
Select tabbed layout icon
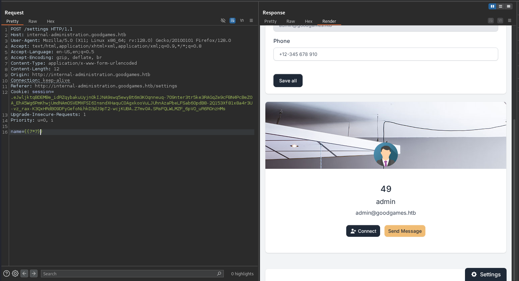click(x=509, y=6)
